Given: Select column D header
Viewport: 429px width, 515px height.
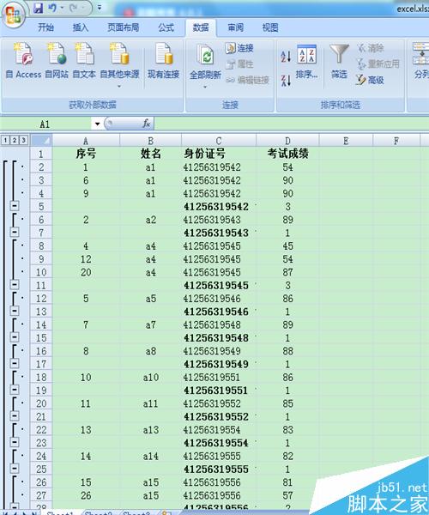Looking at the screenshot, I should click(287, 141).
